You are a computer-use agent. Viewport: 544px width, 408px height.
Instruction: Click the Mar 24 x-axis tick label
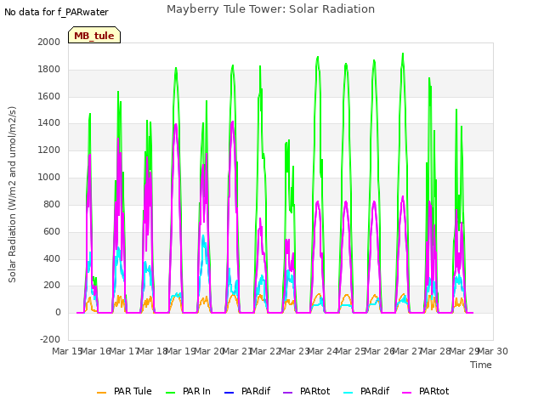pyautogui.click(x=323, y=351)
